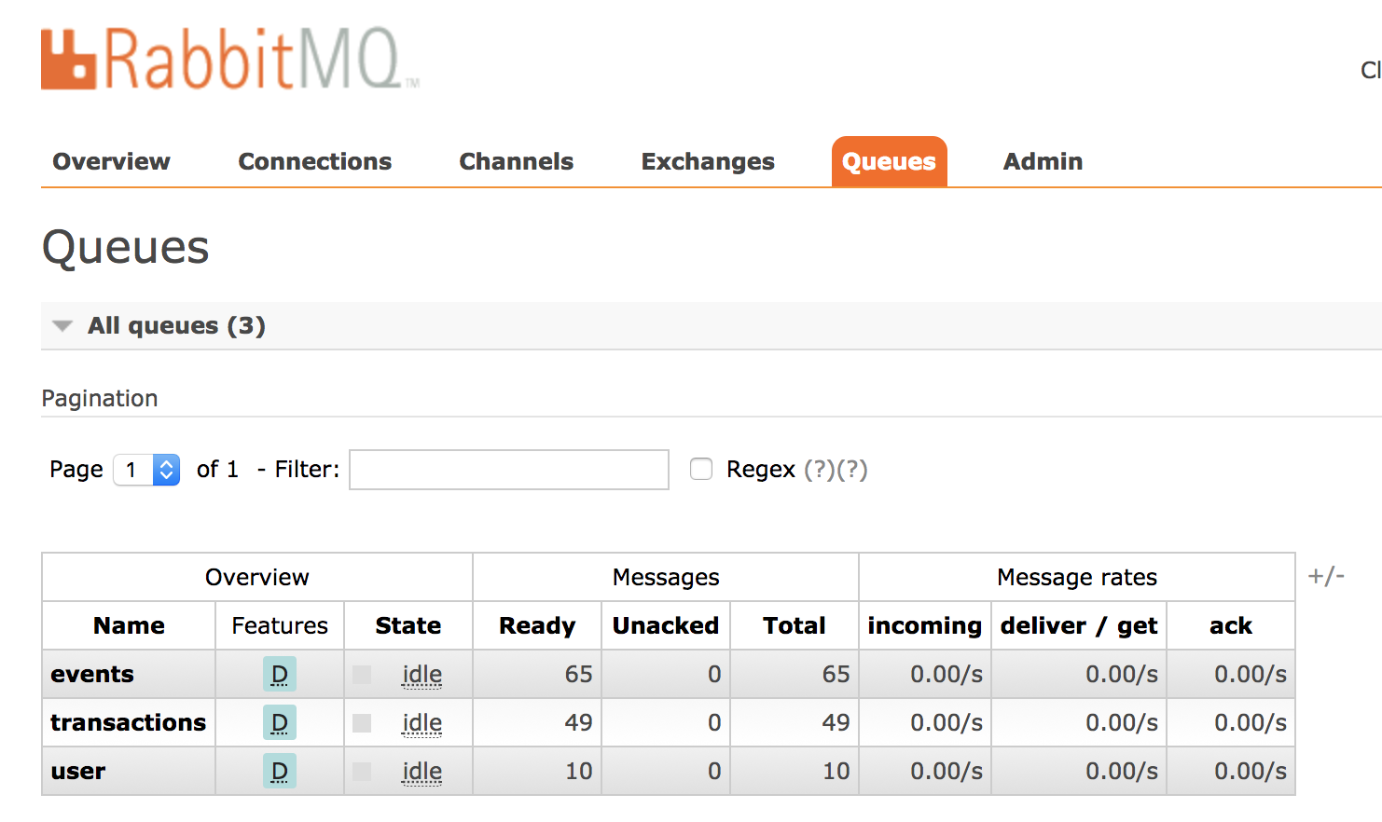Screen dimensions: 1382x822
Task: Switch to the Connections tab
Action: pyautogui.click(x=314, y=161)
